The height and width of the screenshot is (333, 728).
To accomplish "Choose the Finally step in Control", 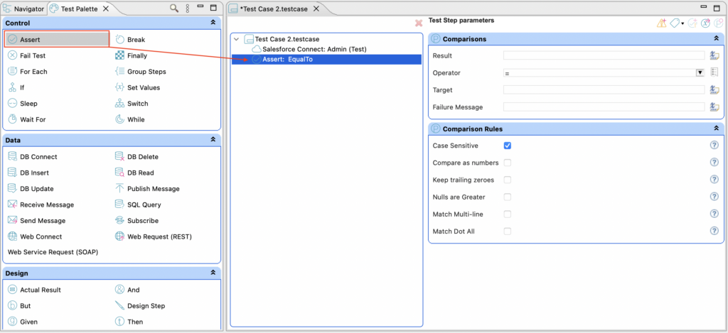I will pyautogui.click(x=131, y=55).
